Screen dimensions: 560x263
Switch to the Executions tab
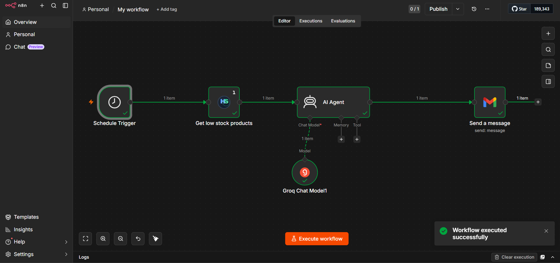311,21
